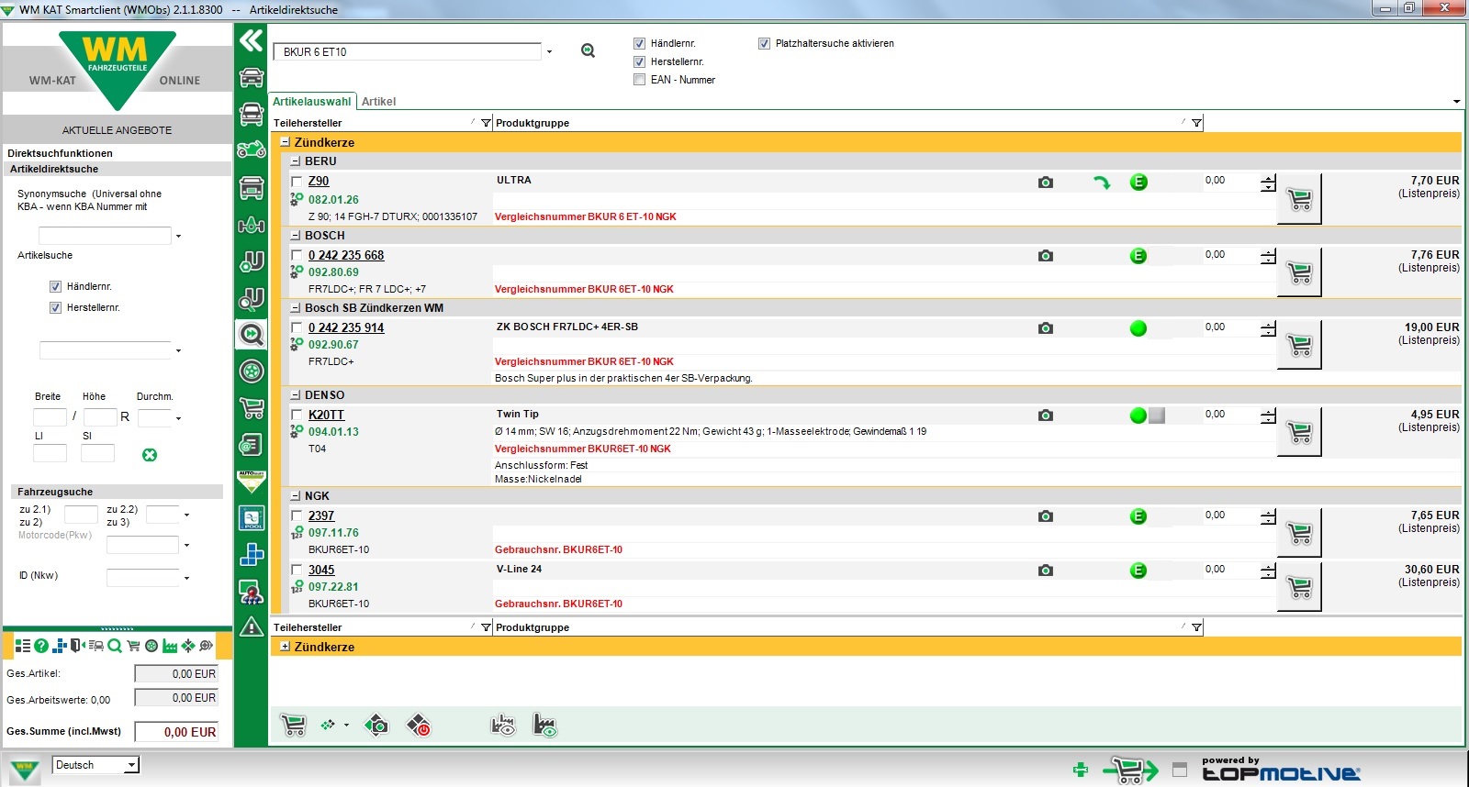This screenshot has height=787, width=1469.
Task: Open article link Z90
Action: [319, 182]
